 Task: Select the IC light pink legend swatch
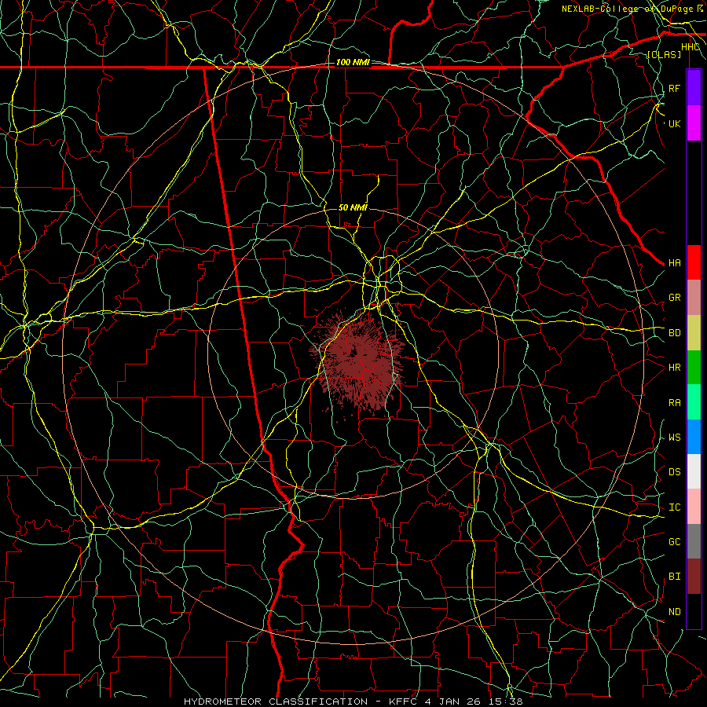(694, 507)
